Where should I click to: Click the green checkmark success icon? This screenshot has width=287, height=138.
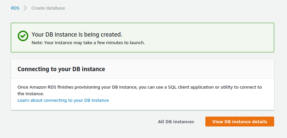coord(23,36)
